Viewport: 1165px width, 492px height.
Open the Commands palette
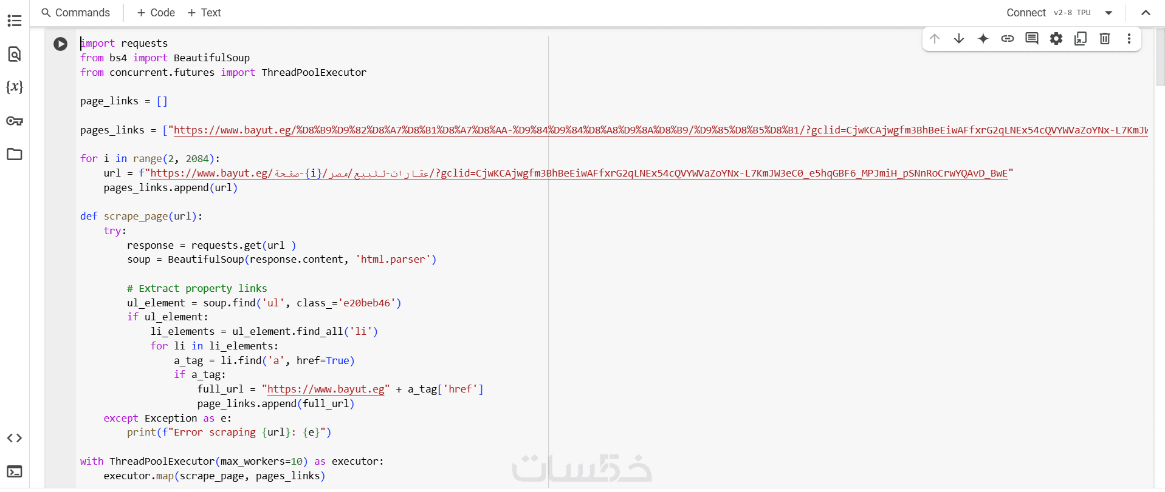pyautogui.click(x=76, y=13)
